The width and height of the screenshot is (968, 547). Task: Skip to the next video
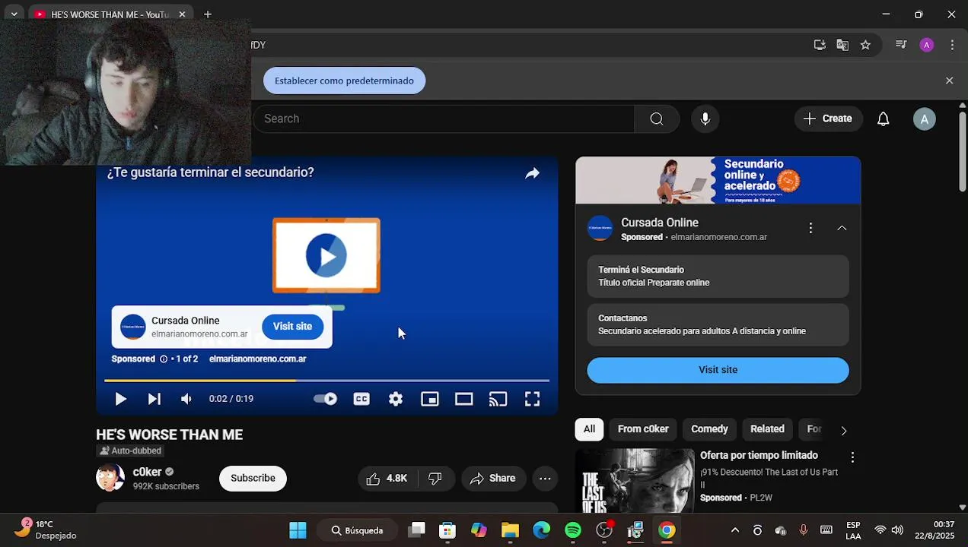click(x=154, y=399)
